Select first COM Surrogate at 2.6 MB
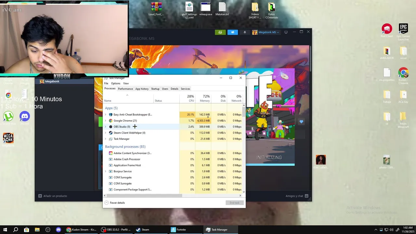 [173, 177]
